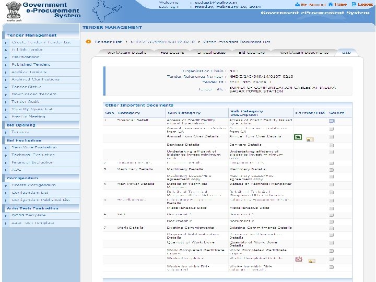Open View My Space List link
This screenshot has width=376, height=282.
(32, 109)
